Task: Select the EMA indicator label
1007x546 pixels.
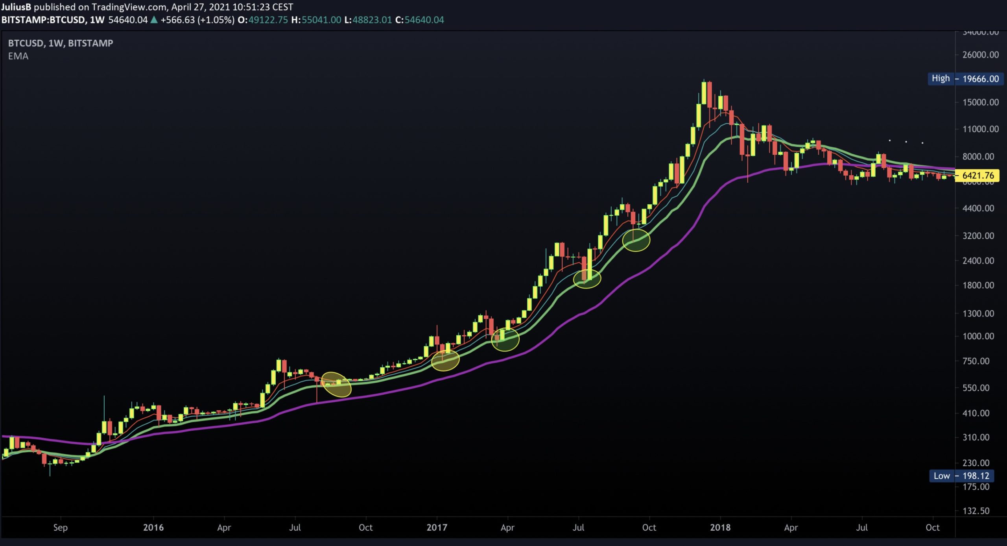Action: pos(18,56)
